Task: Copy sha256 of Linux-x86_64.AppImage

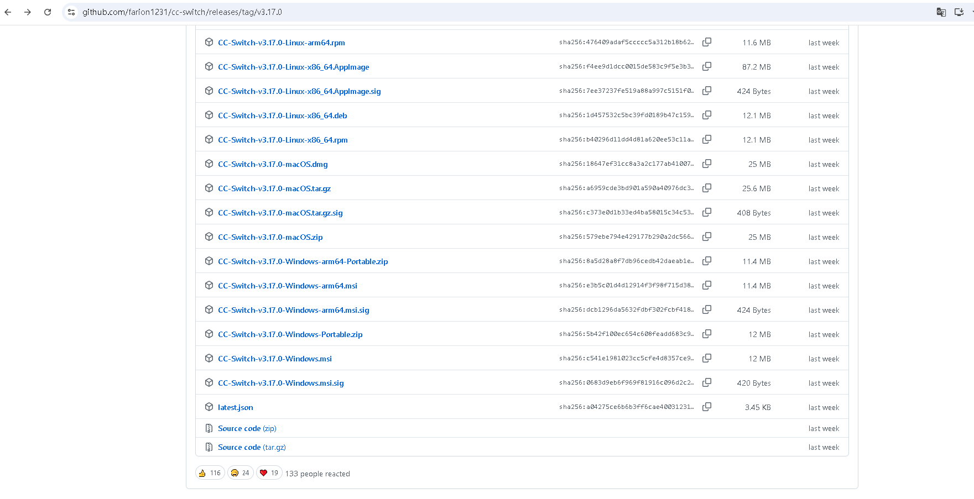Action: [x=707, y=66]
